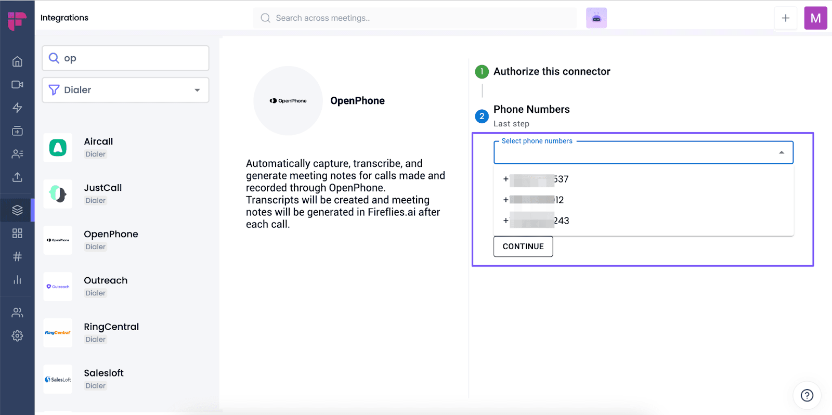
Task: Open the Outreach integration entry
Action: 125,287
